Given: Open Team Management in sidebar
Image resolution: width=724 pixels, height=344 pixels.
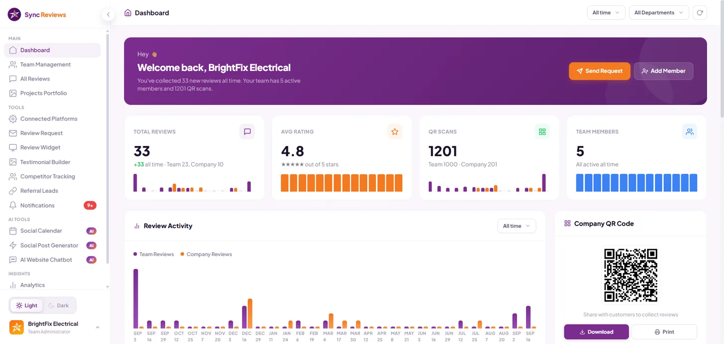Looking at the screenshot, I should pos(52,65).
